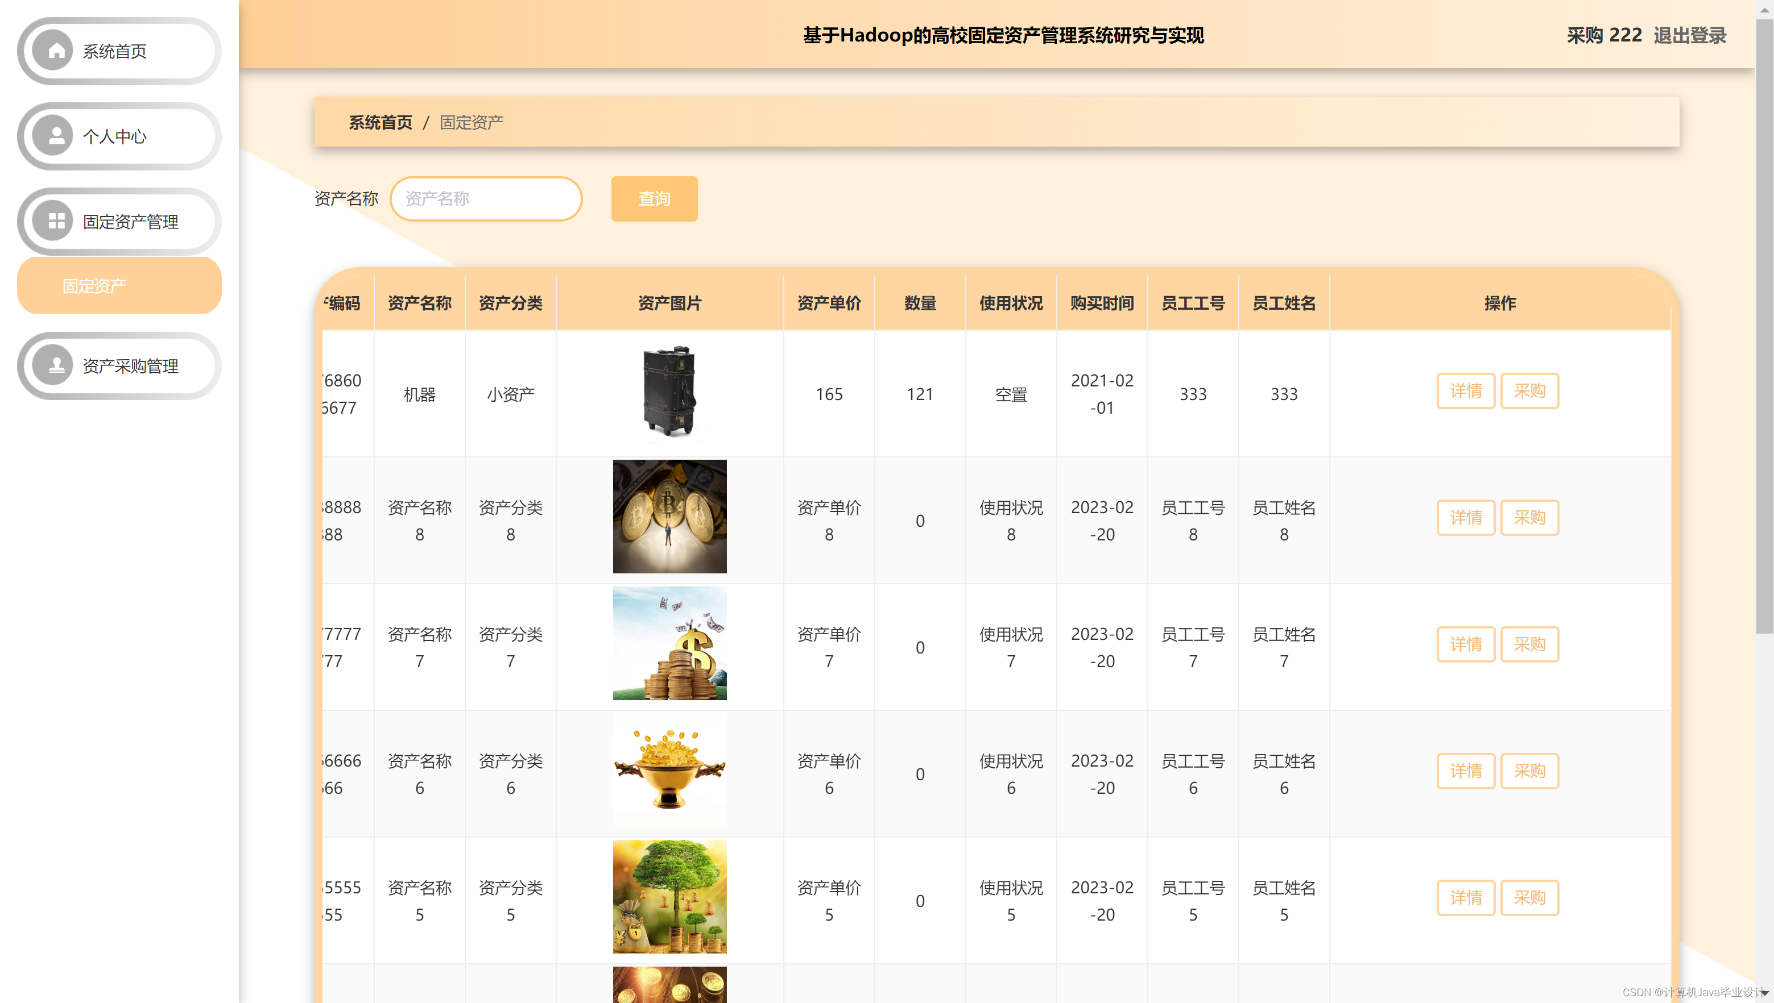Viewport: 1774px width, 1003px height.
Task: Select the 固定资产 submenu item
Action: pyautogui.click(x=118, y=285)
